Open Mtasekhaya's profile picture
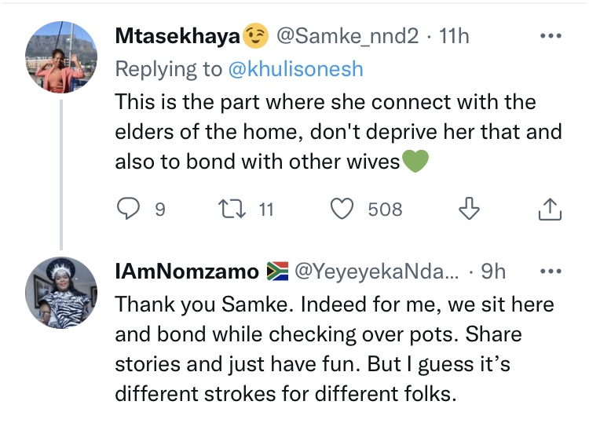Viewport: 589px width, 423px height. coord(61,57)
